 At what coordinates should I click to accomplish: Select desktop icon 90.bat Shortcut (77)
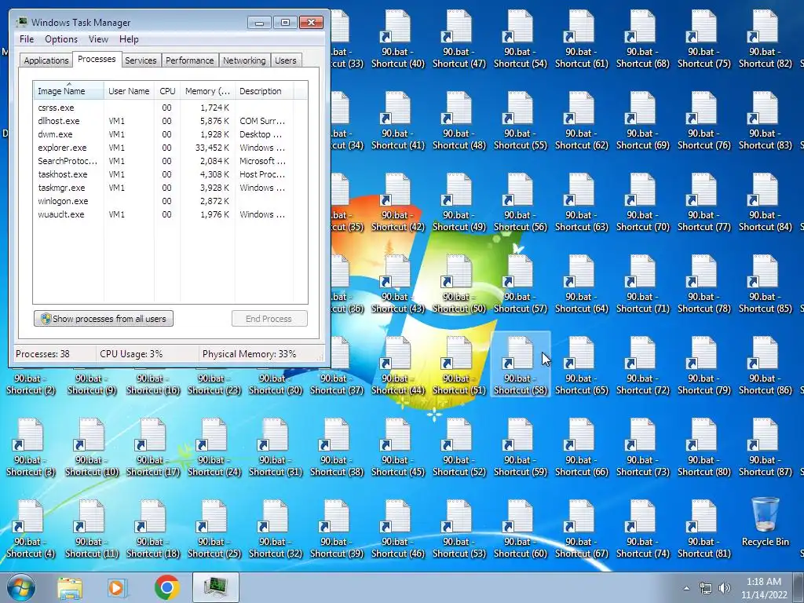click(x=704, y=203)
